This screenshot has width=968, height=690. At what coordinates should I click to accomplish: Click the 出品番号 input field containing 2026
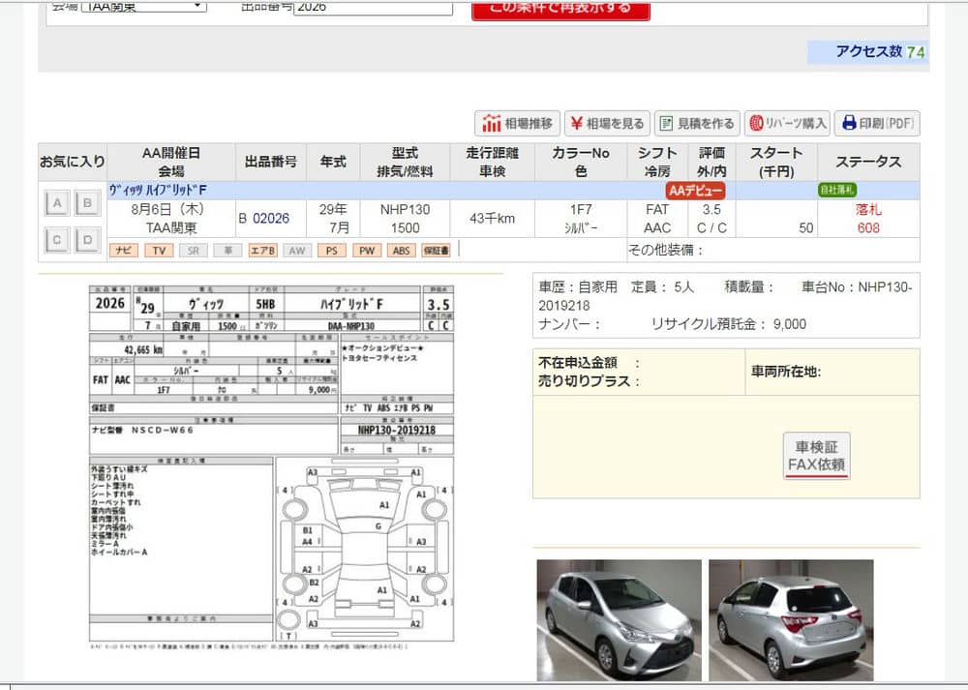pos(373,7)
